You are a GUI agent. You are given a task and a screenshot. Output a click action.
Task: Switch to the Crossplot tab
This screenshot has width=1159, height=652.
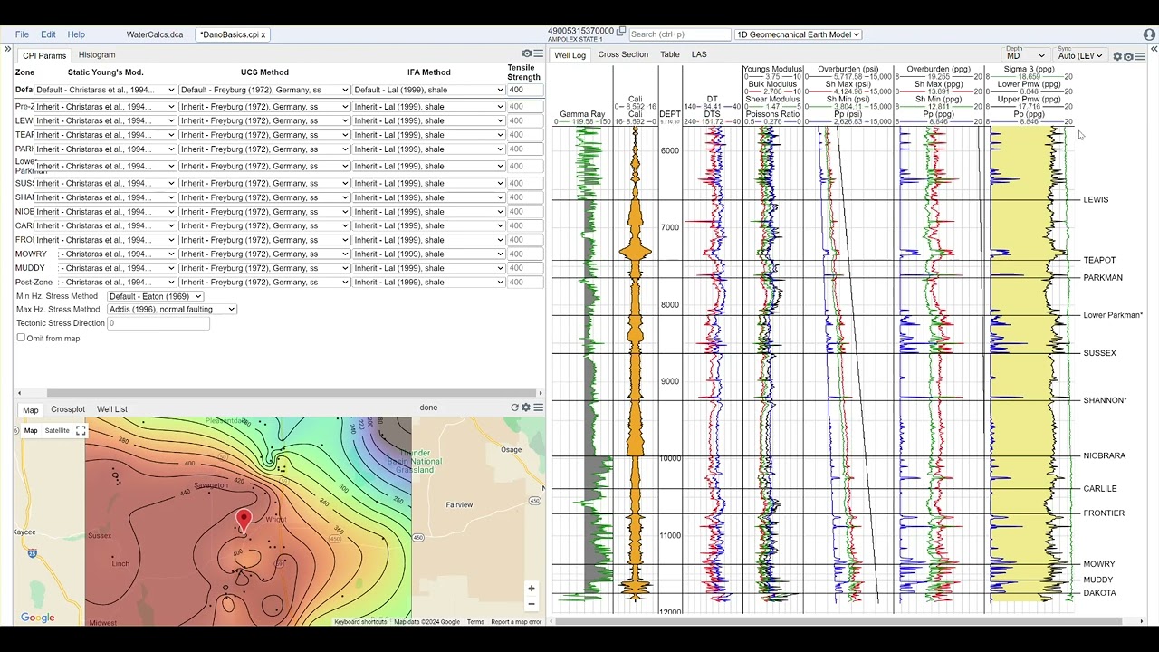[x=68, y=409]
